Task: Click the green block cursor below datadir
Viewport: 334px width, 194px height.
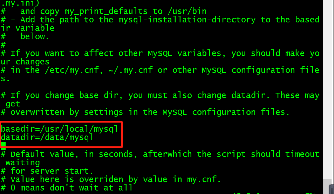Action: pyautogui.click(x=3, y=144)
